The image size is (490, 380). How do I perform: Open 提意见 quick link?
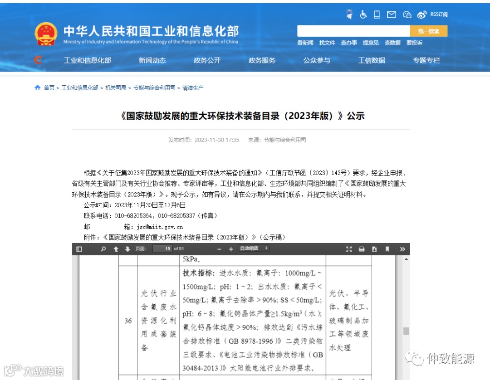[371, 43]
